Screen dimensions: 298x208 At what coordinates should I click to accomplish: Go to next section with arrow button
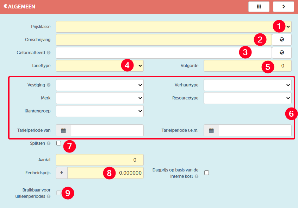[x=283, y=7]
